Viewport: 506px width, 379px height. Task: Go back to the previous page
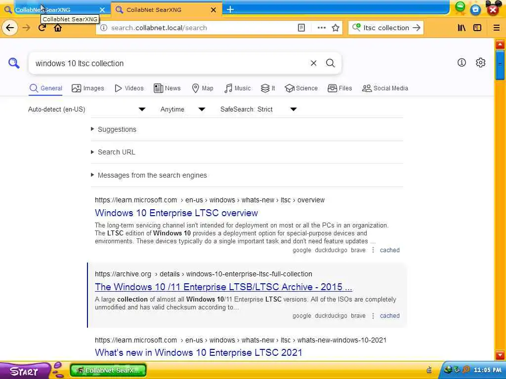click(x=10, y=28)
